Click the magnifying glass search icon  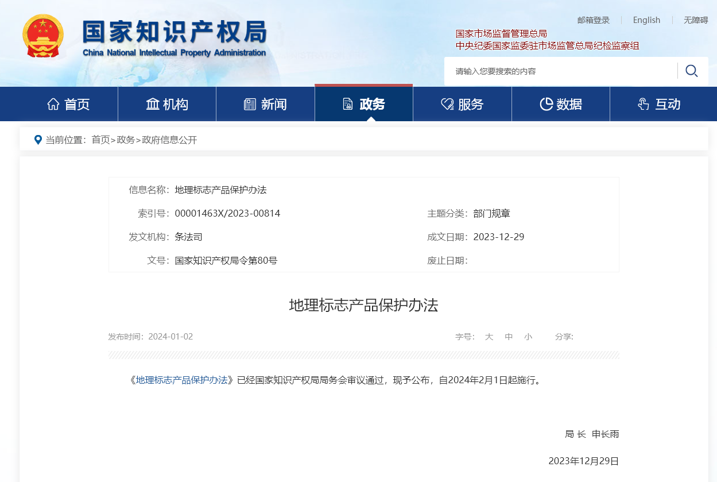692,71
